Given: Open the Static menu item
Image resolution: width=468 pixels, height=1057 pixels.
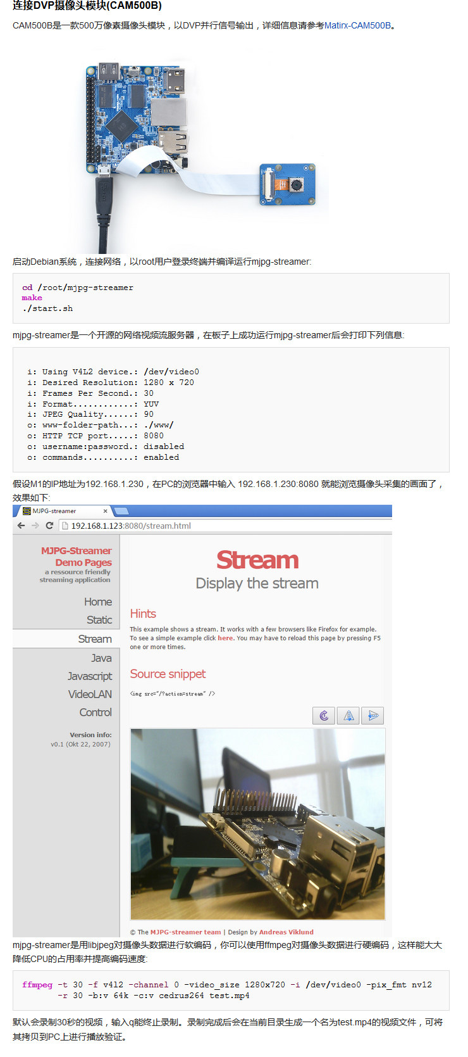Looking at the screenshot, I should [99, 620].
